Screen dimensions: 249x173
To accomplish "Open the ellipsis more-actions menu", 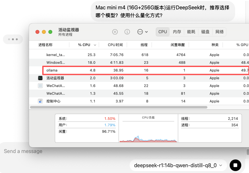I will (143, 32).
